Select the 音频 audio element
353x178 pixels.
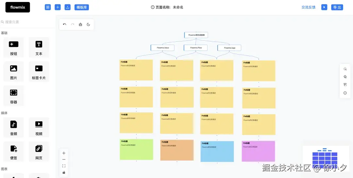coord(13,127)
